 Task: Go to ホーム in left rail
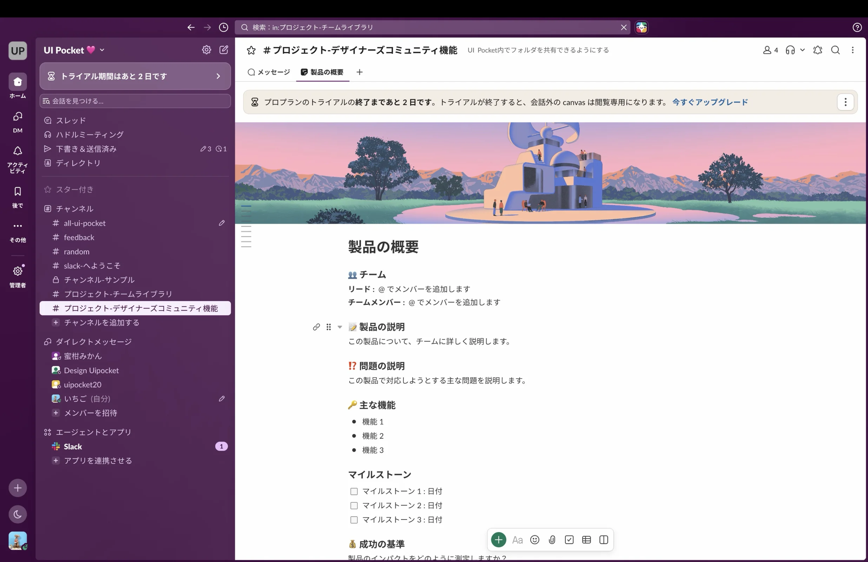[x=18, y=86]
